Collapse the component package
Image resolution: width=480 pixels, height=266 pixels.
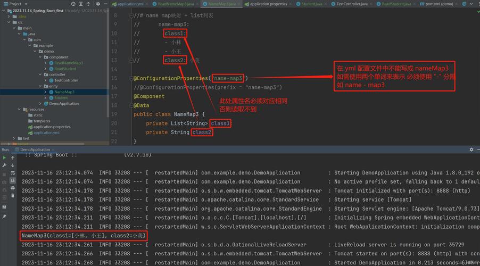40,57
